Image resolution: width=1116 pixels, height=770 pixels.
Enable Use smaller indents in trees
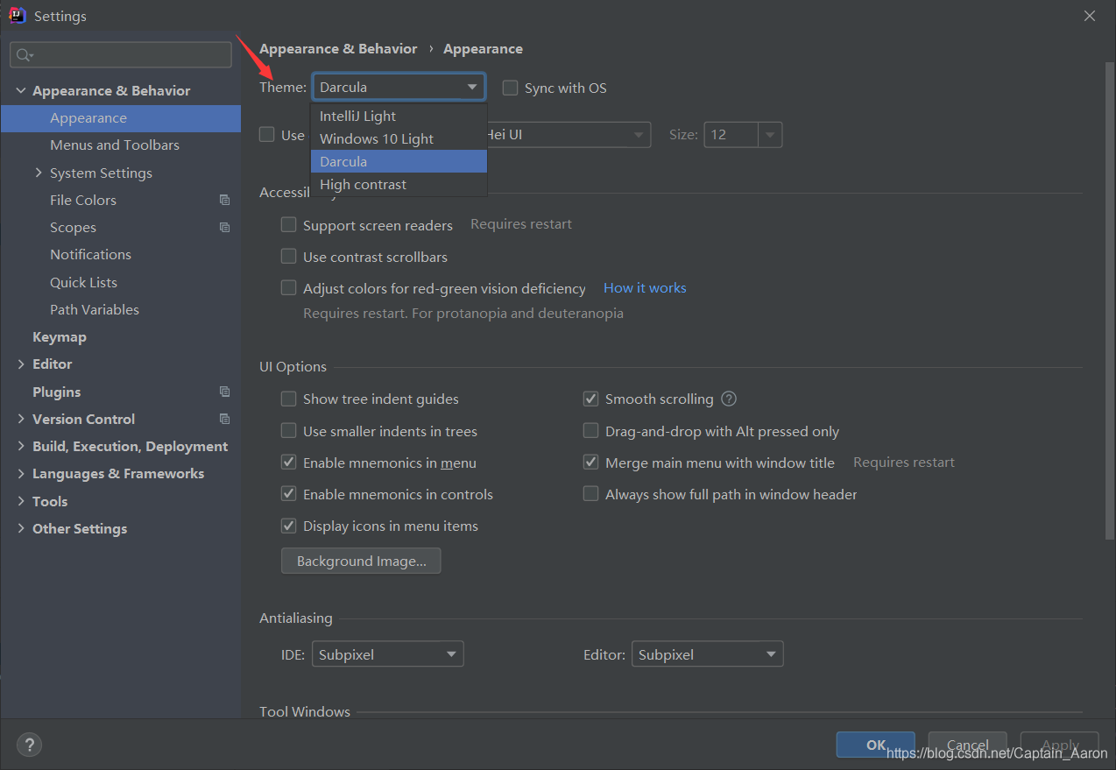[x=288, y=431]
